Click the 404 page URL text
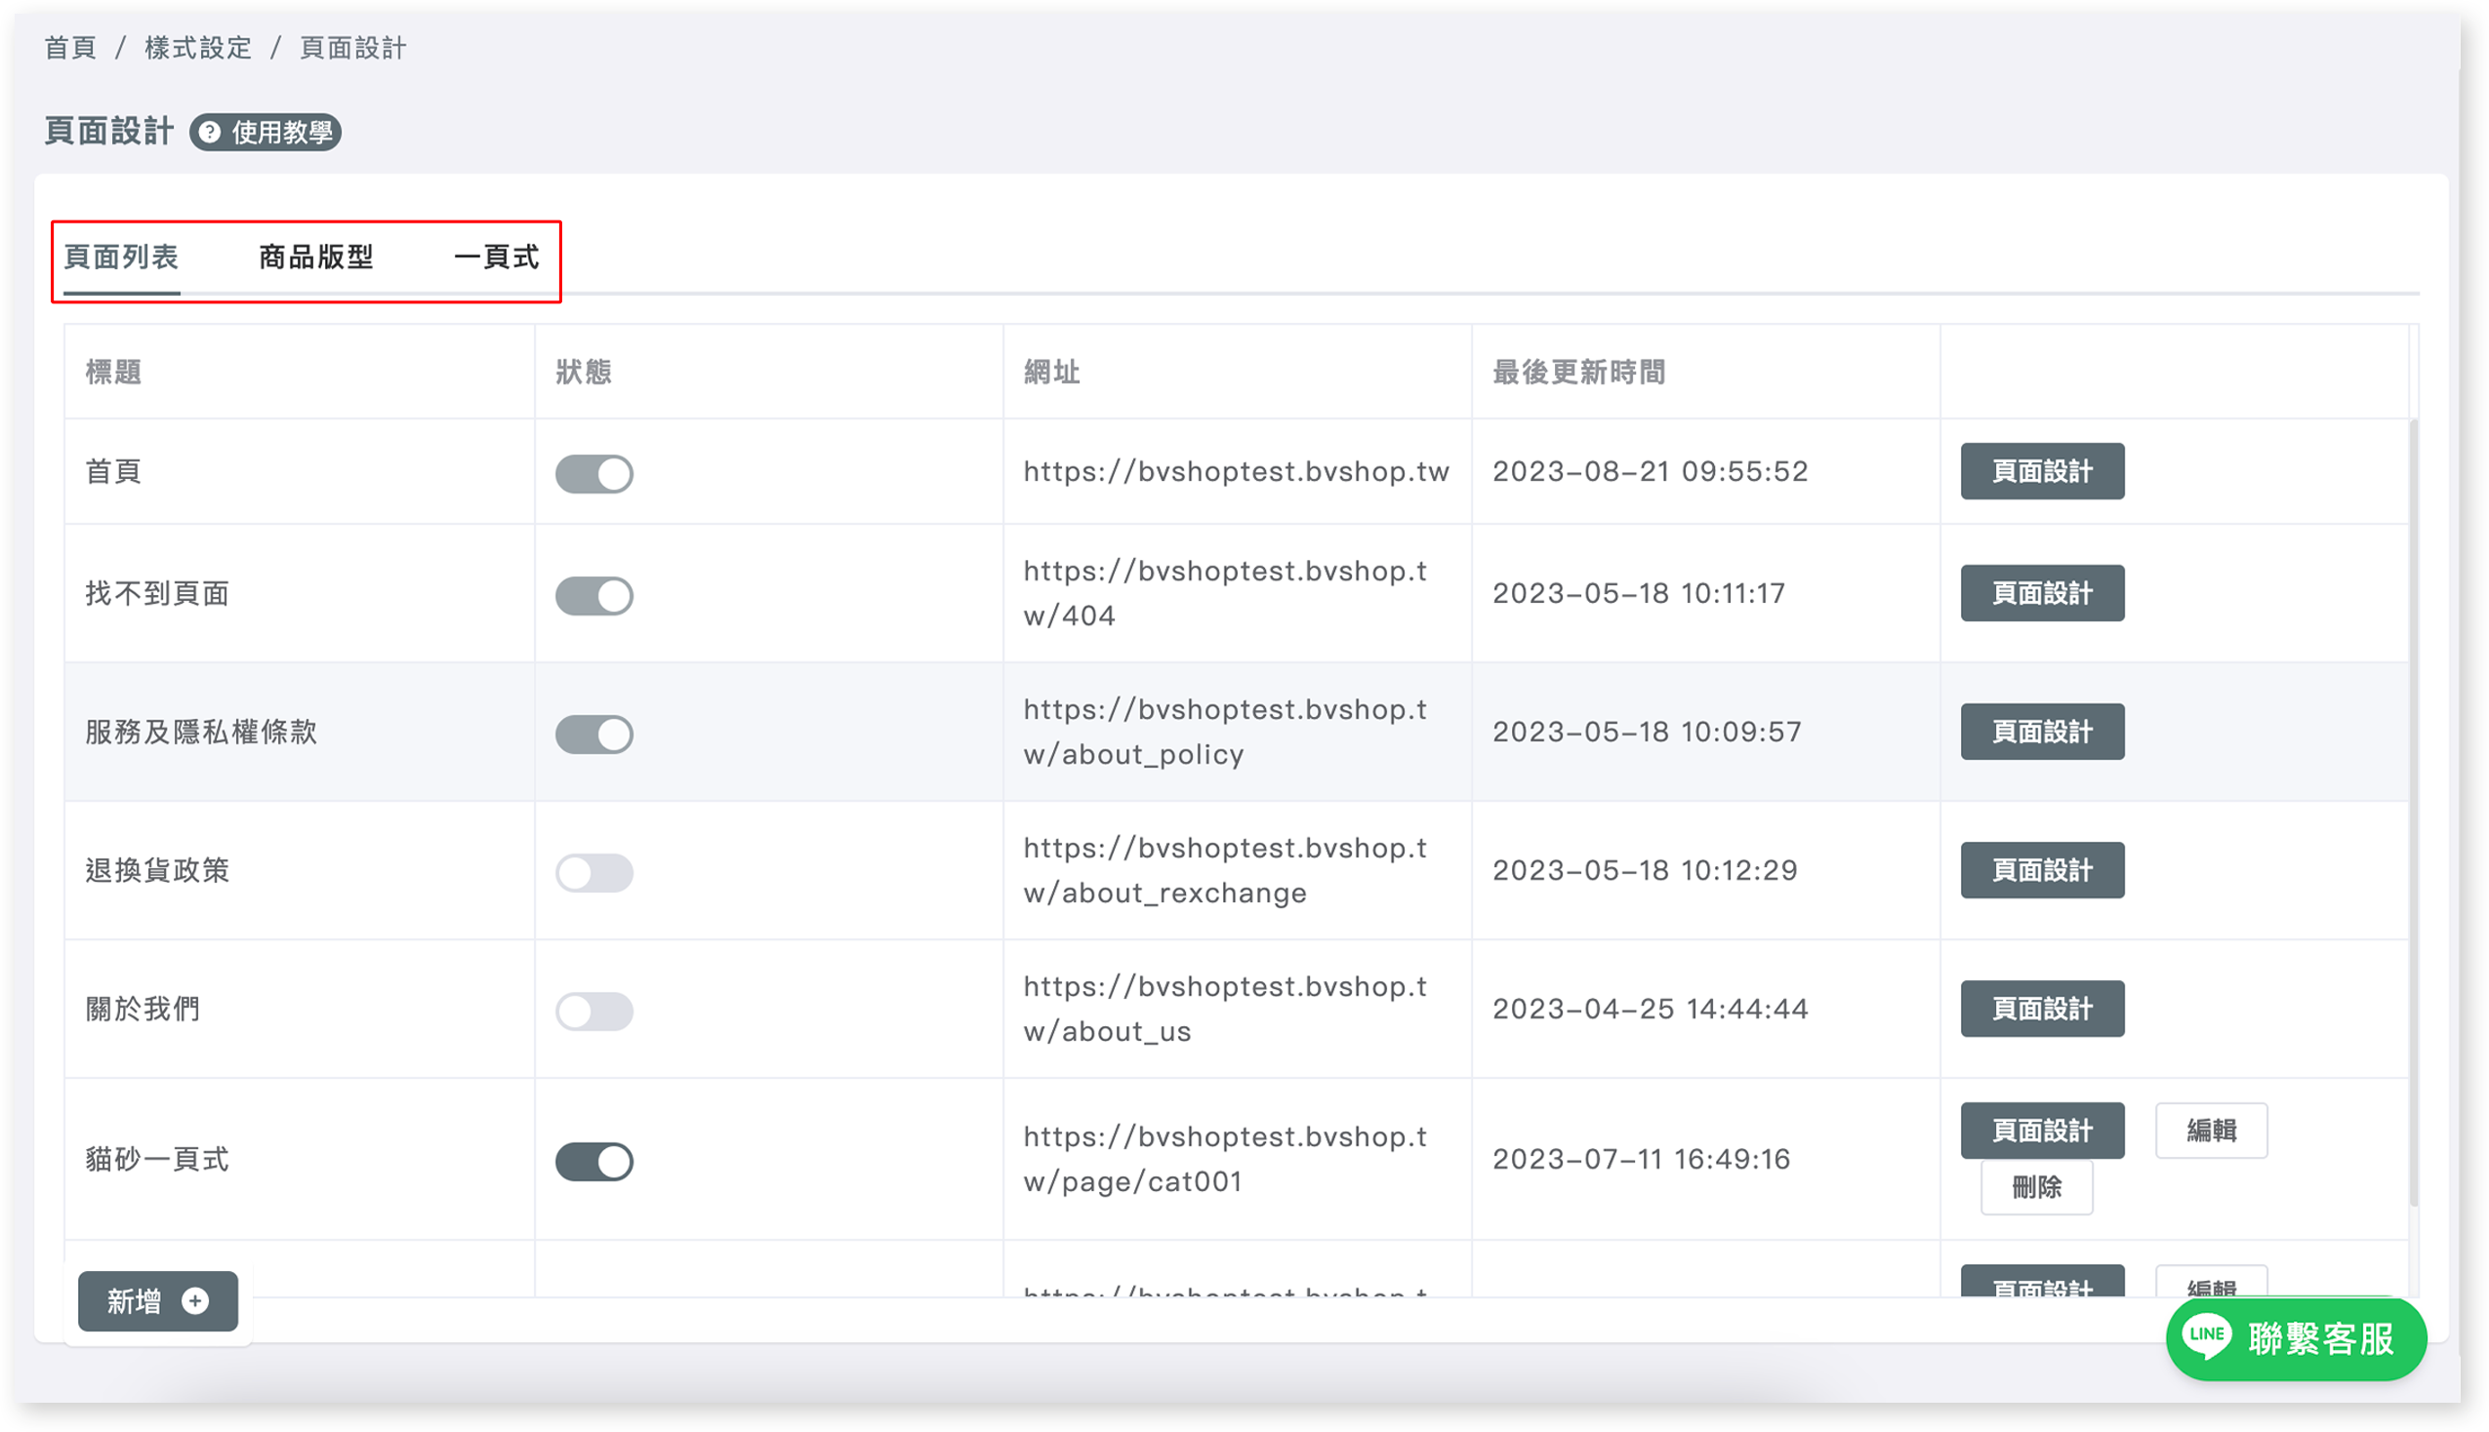 1225,593
